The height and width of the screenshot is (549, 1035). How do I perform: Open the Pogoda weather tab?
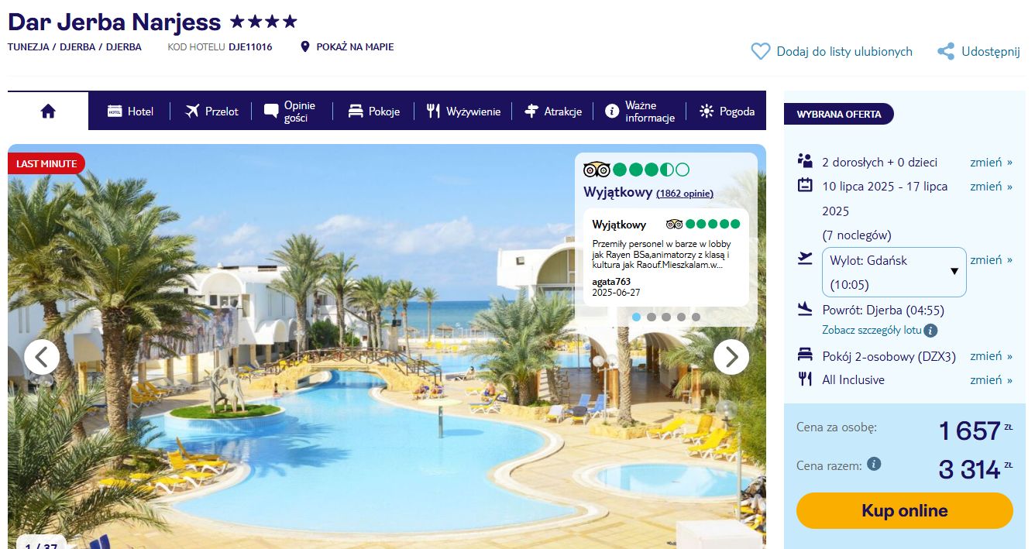coord(727,112)
